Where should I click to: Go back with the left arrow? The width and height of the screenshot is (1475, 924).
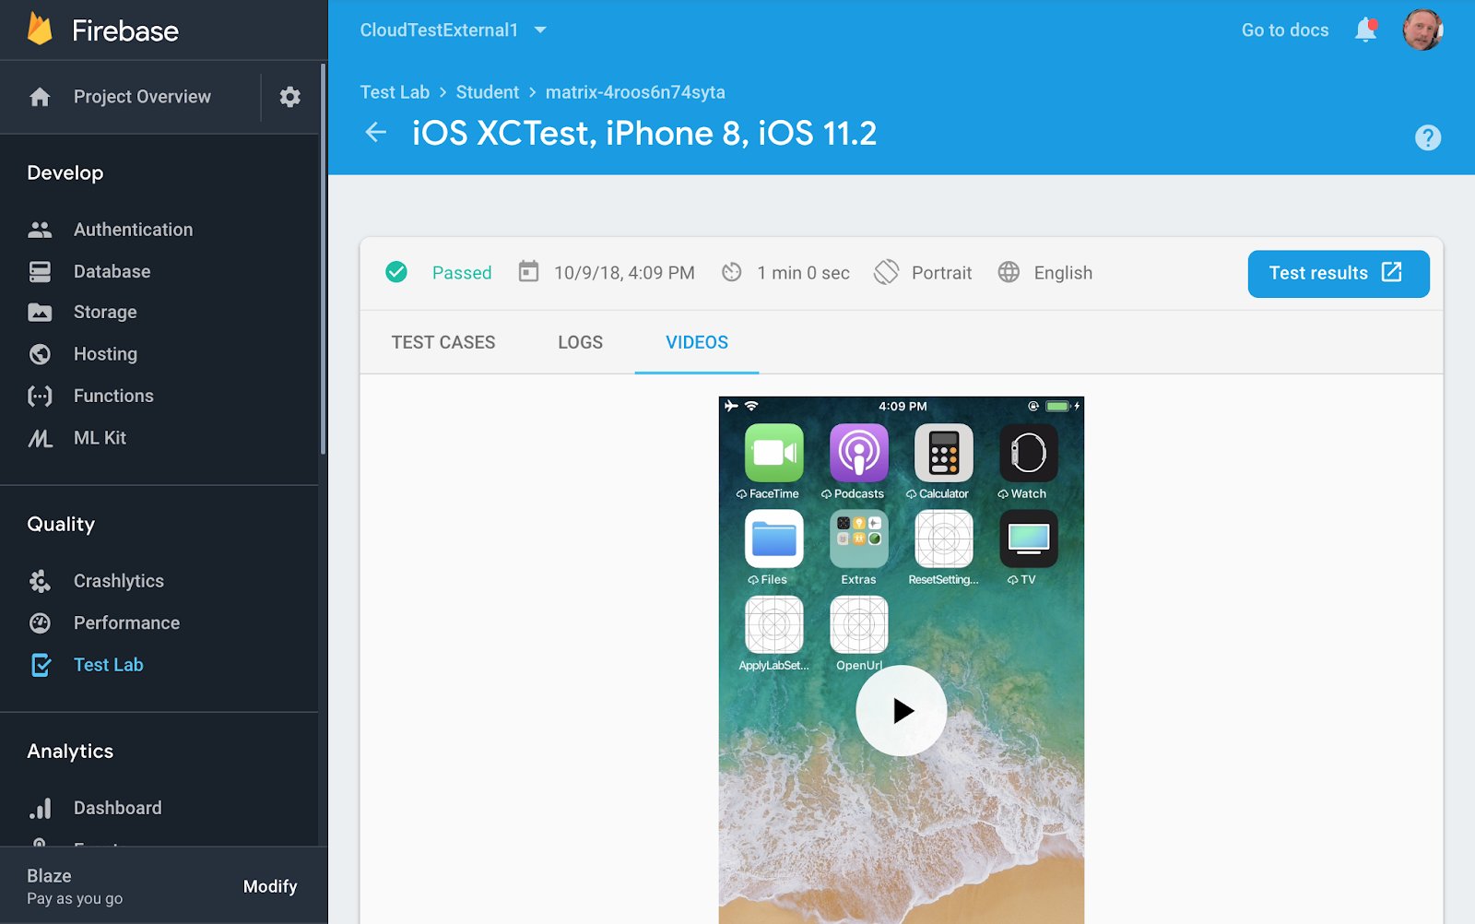[376, 133]
